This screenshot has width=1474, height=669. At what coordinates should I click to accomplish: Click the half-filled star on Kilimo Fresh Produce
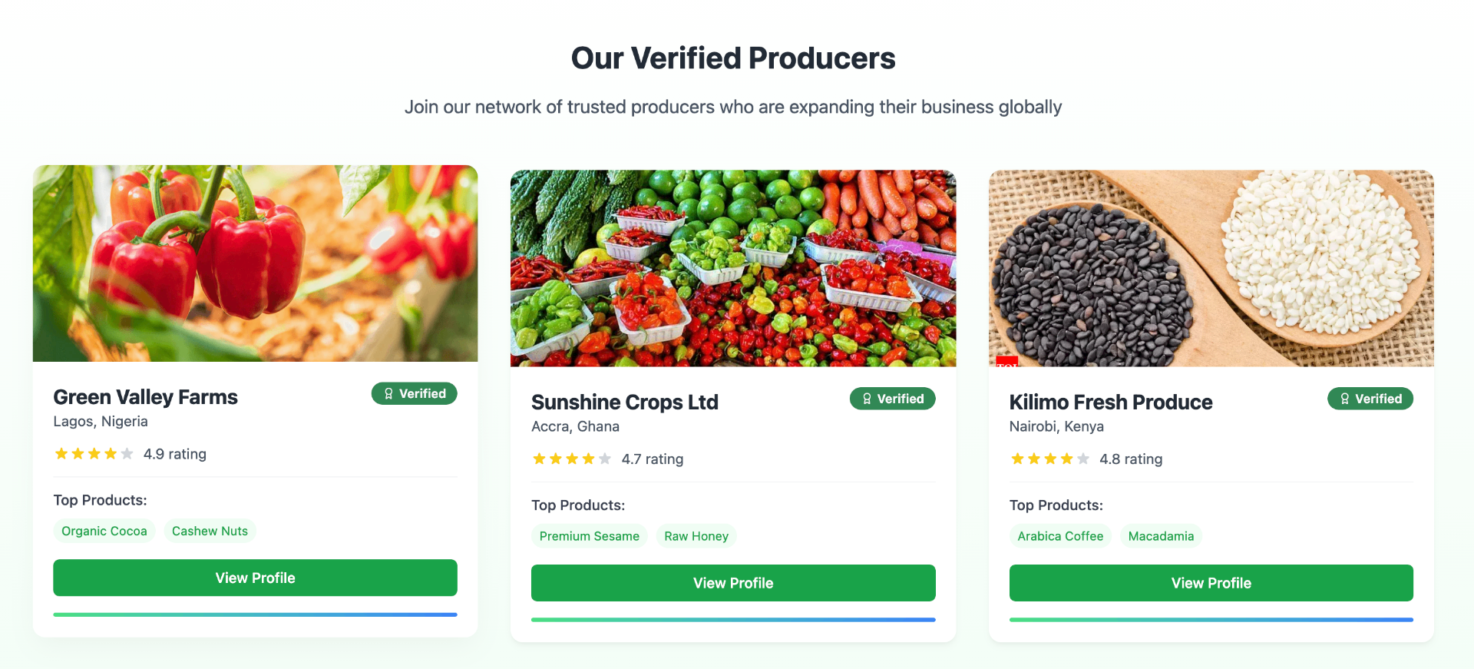[1082, 459]
